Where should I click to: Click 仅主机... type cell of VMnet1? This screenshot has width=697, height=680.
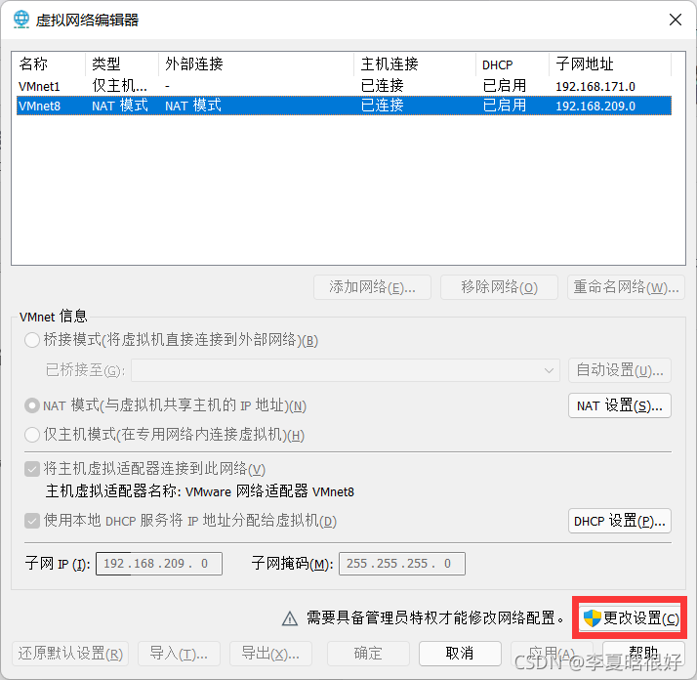click(119, 85)
